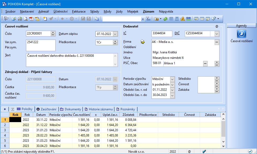257x154 pixels.
Task: Click the blue check status bar icon
Action: click(250, 151)
